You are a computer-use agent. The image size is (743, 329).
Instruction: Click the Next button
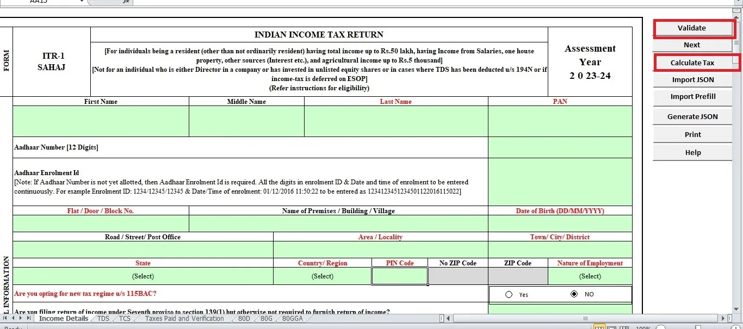(x=692, y=45)
